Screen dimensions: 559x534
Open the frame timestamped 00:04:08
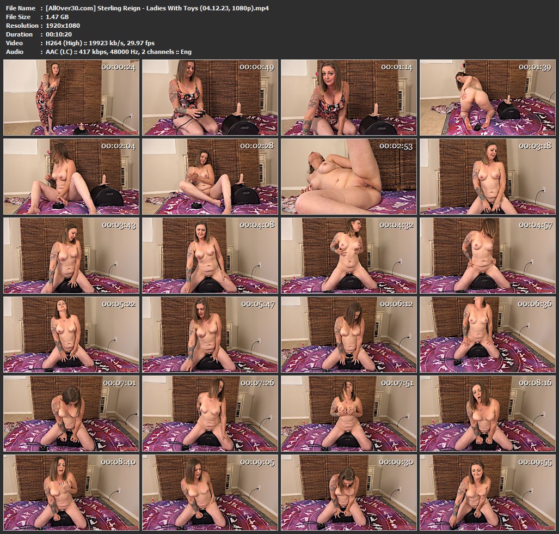point(210,256)
